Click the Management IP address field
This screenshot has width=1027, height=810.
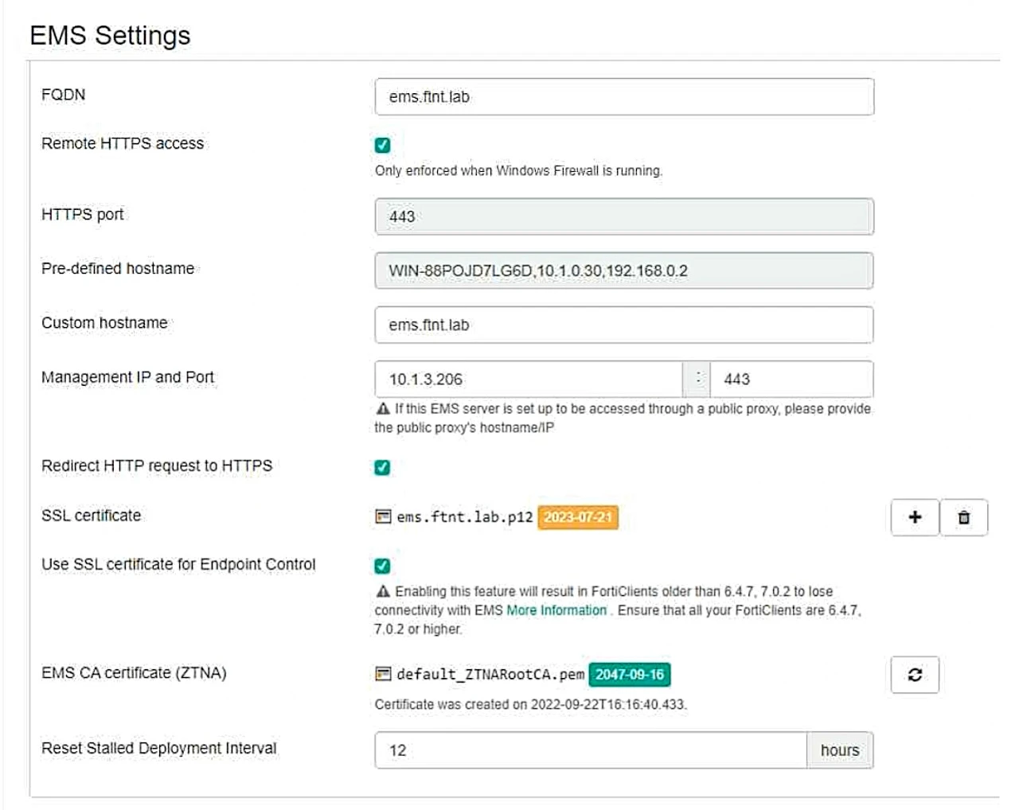(528, 379)
